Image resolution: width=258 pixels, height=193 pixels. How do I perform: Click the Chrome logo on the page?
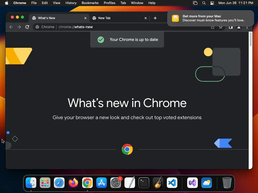(x=127, y=149)
